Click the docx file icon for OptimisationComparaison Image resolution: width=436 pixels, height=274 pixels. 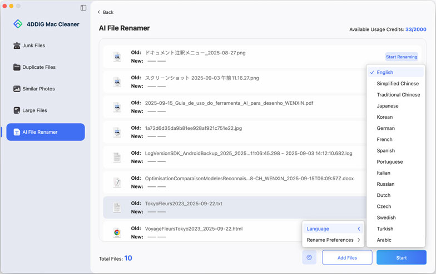point(117,182)
